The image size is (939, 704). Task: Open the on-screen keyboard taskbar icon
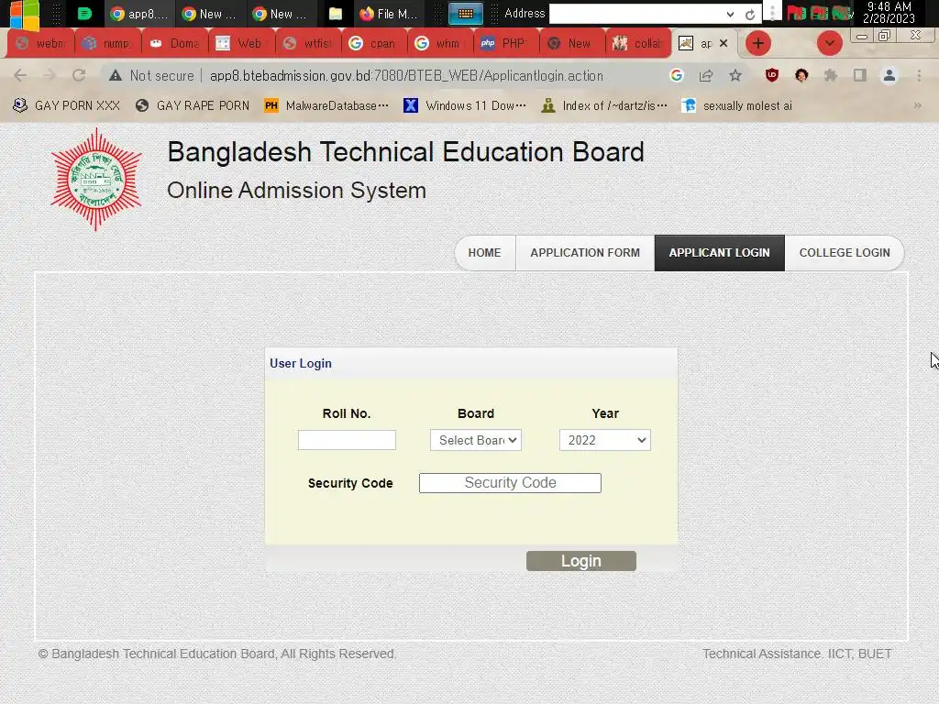(x=465, y=14)
